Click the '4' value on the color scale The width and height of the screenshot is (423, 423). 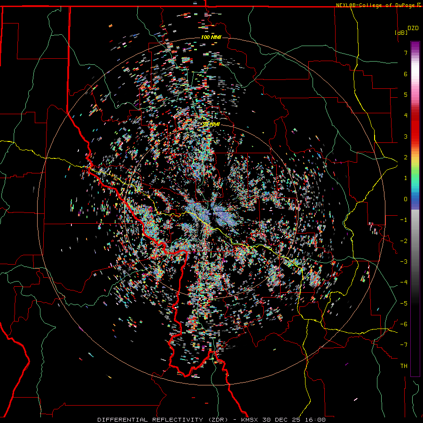pos(406,116)
